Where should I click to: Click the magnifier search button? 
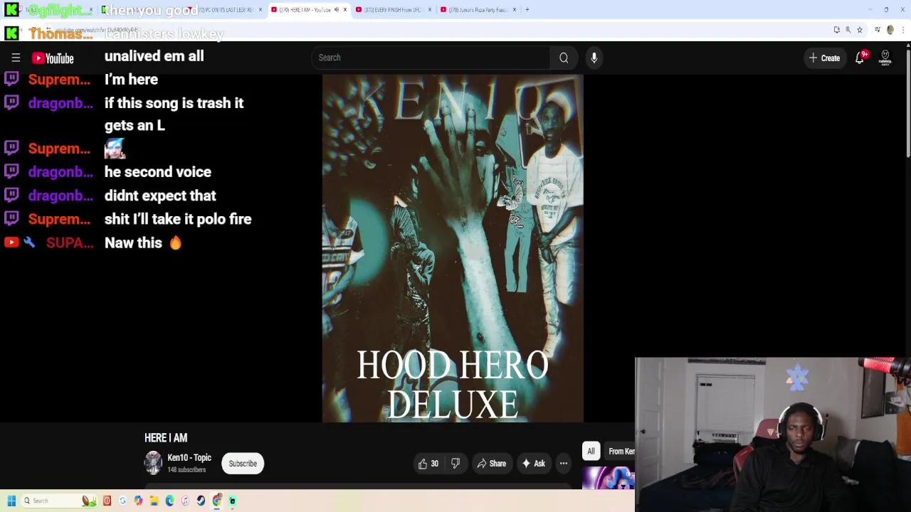pyautogui.click(x=564, y=58)
